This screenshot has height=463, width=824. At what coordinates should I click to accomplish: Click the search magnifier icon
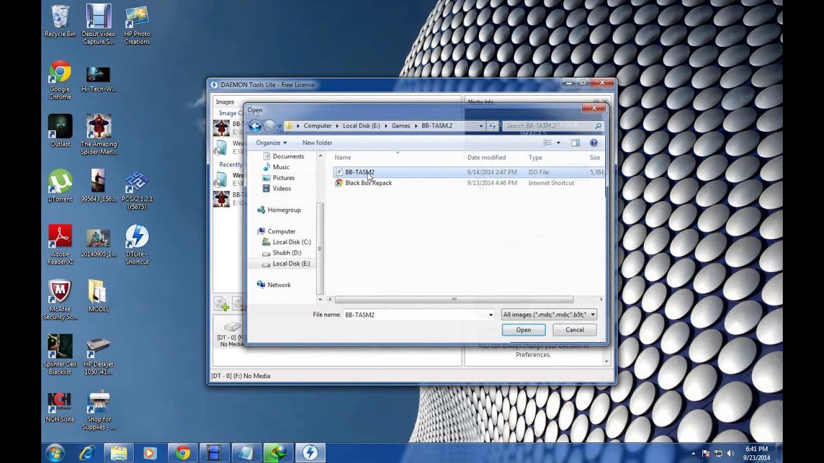598,126
